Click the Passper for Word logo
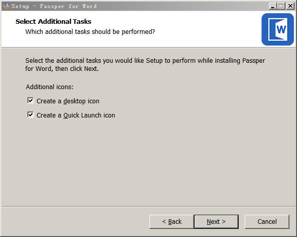 [x=278, y=29]
